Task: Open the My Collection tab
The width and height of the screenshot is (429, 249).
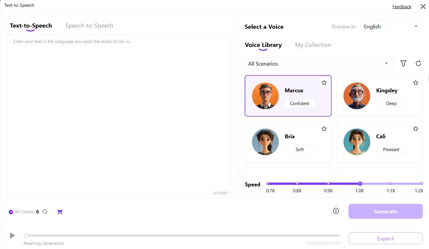Action: pos(313,45)
